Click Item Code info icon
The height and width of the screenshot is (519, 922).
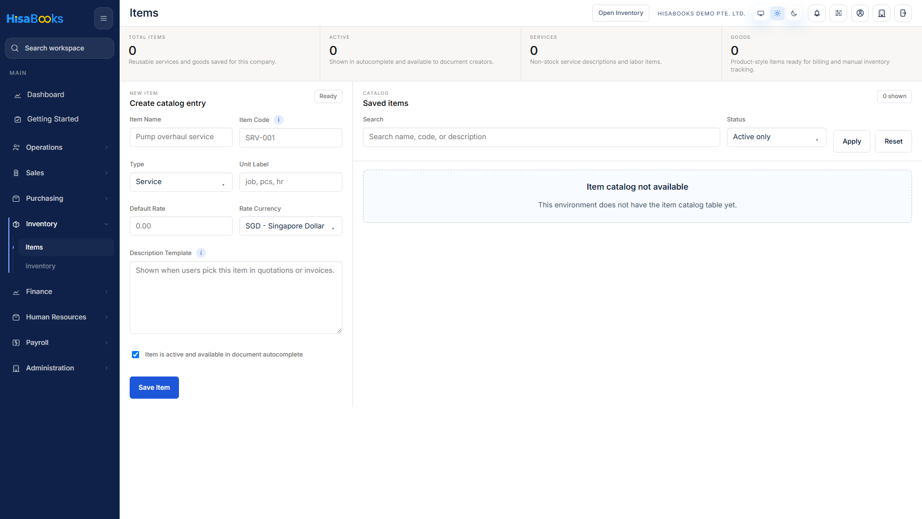click(x=279, y=120)
